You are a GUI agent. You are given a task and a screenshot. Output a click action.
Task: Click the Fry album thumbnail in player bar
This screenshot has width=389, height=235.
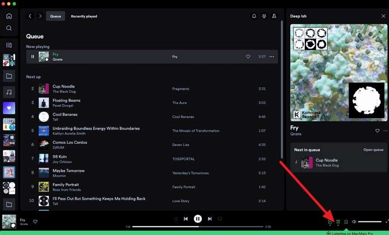coord(9,221)
